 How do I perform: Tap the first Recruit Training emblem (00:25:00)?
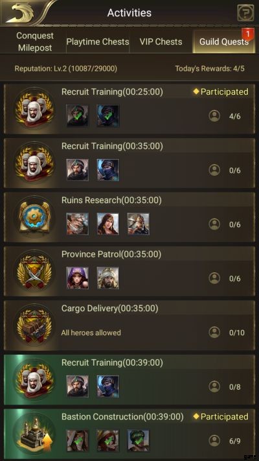tap(35, 110)
